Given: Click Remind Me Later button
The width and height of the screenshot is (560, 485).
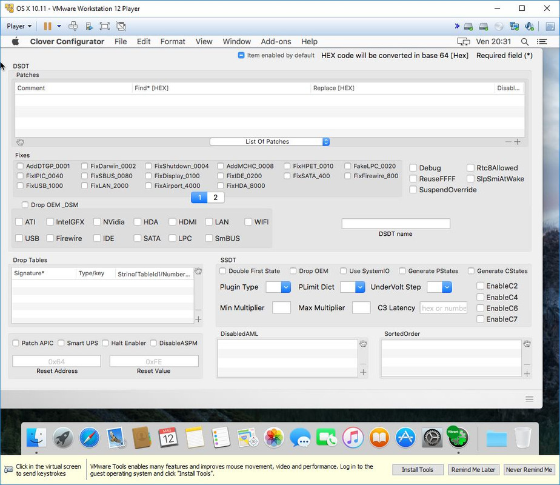Looking at the screenshot, I should [x=473, y=470].
